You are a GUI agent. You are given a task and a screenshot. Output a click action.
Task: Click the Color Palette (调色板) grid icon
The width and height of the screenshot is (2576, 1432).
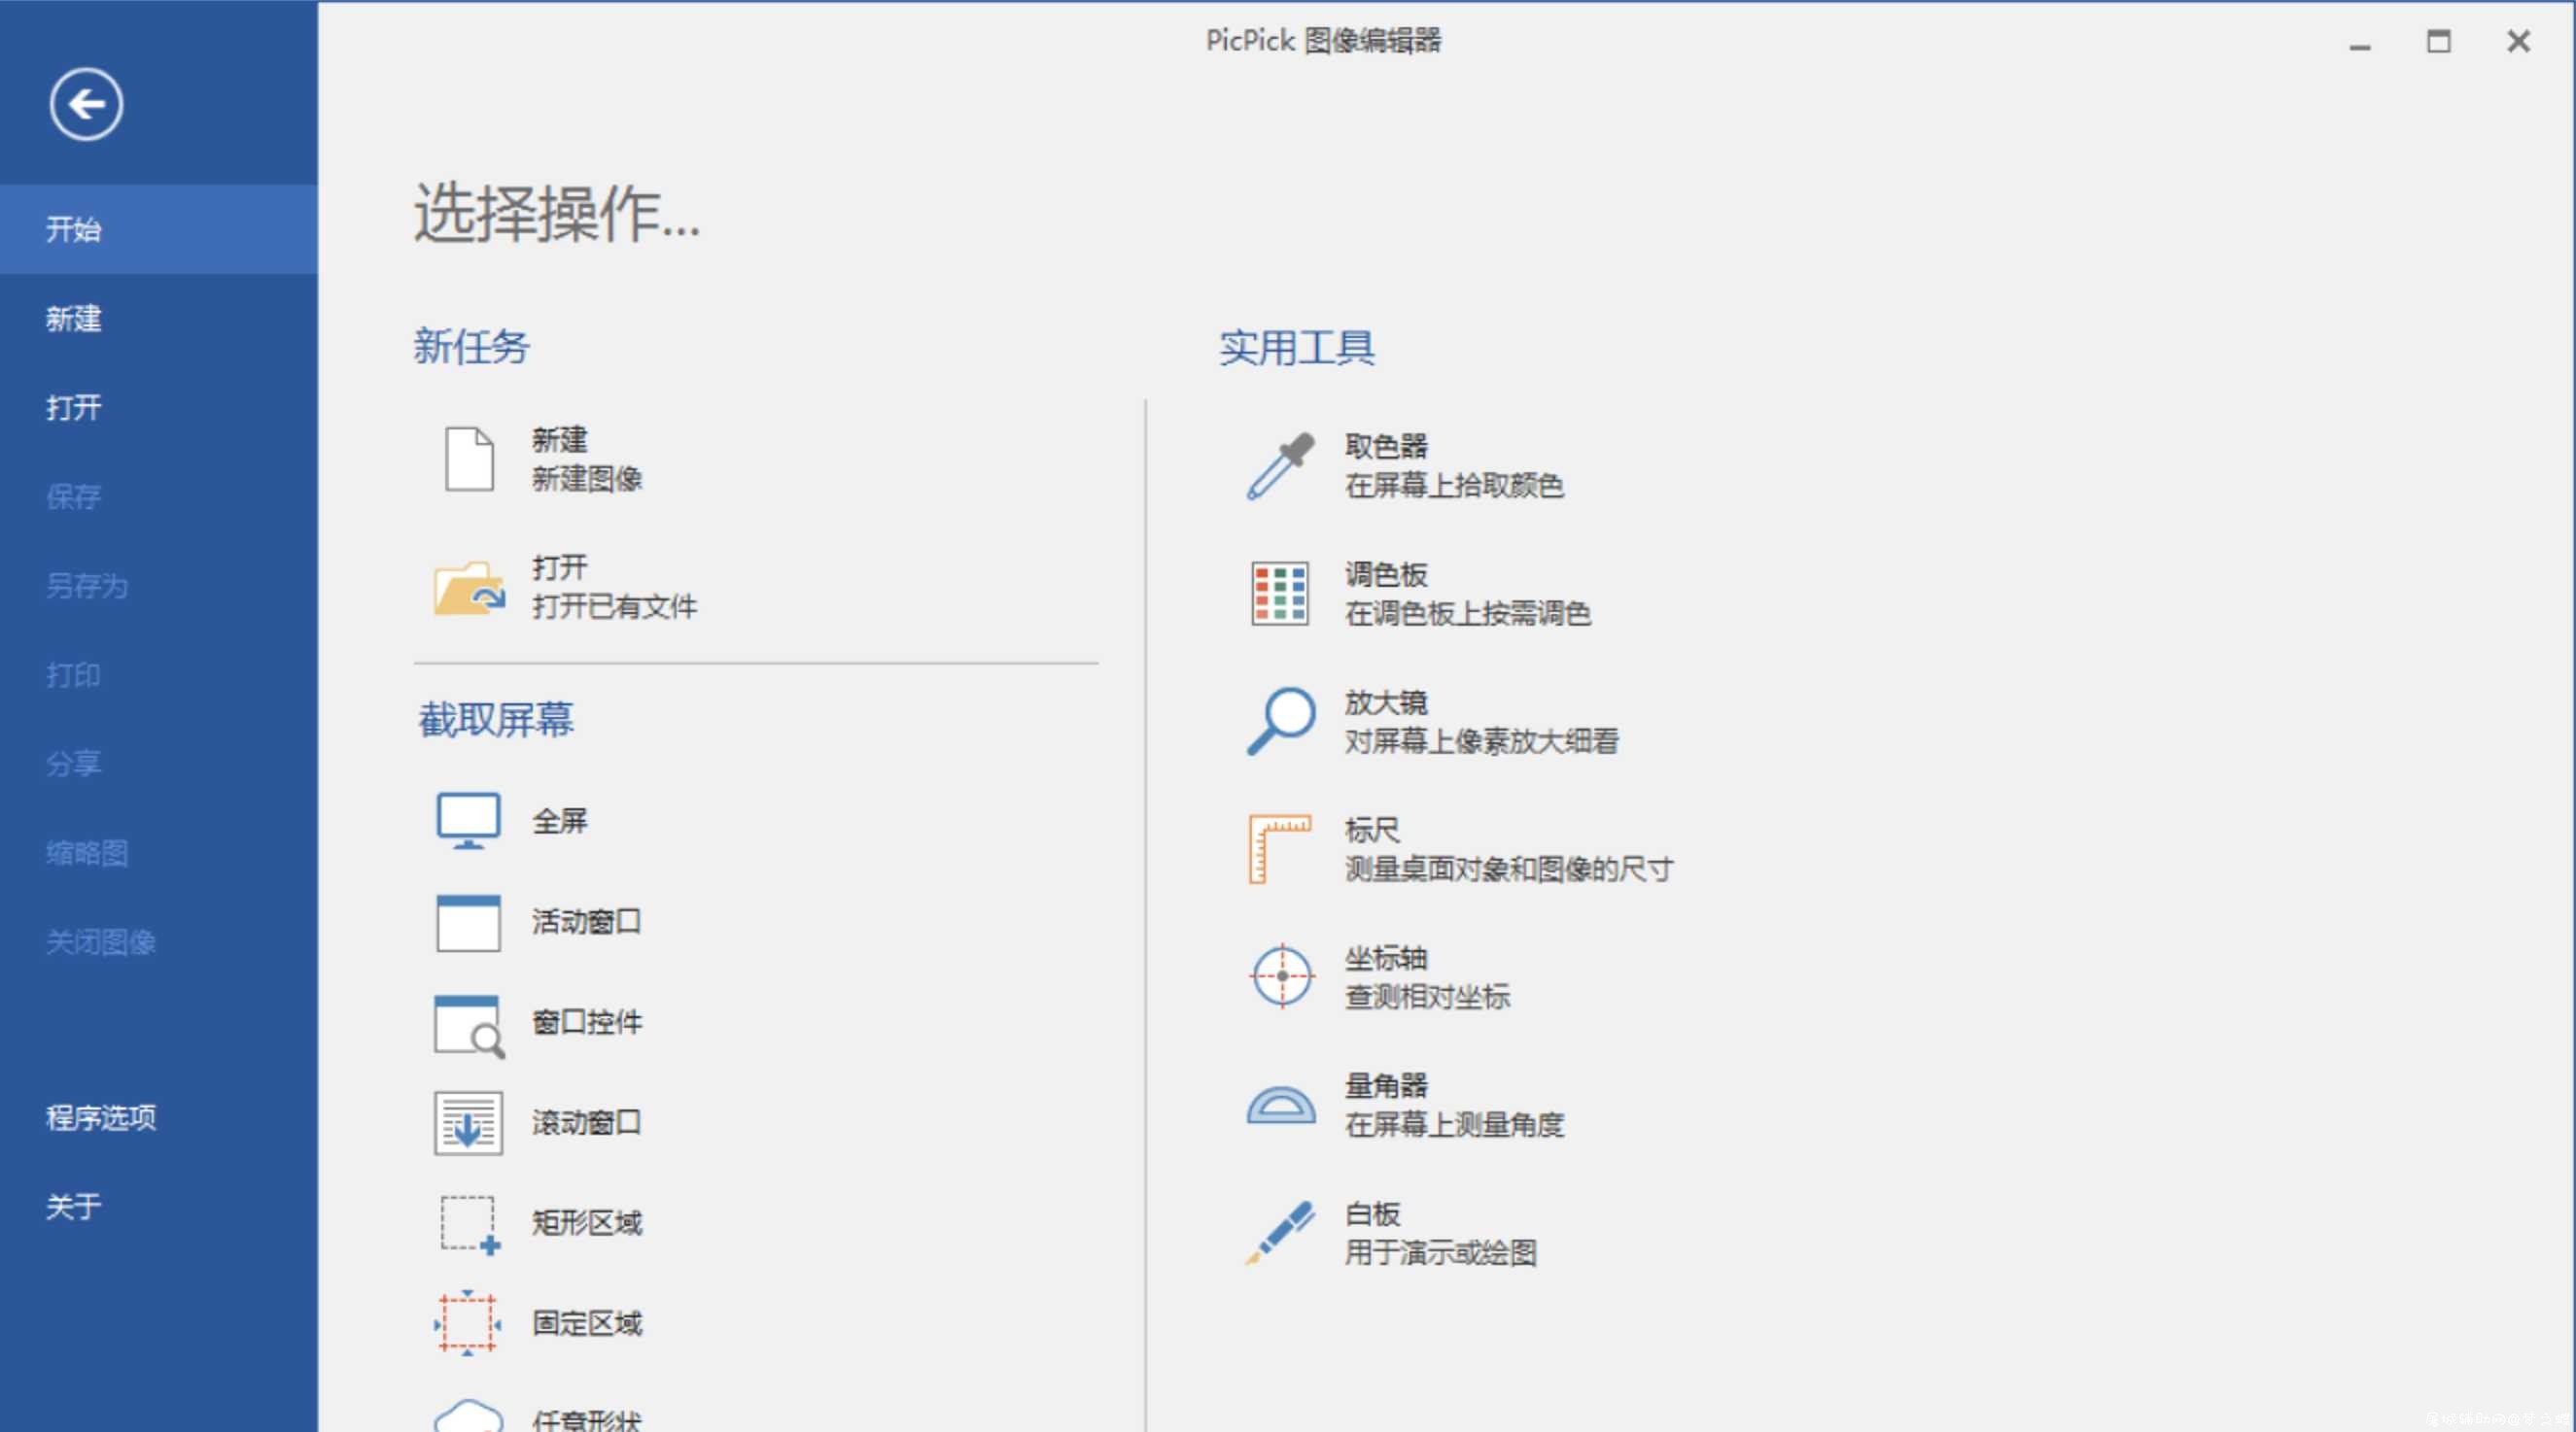point(1280,594)
